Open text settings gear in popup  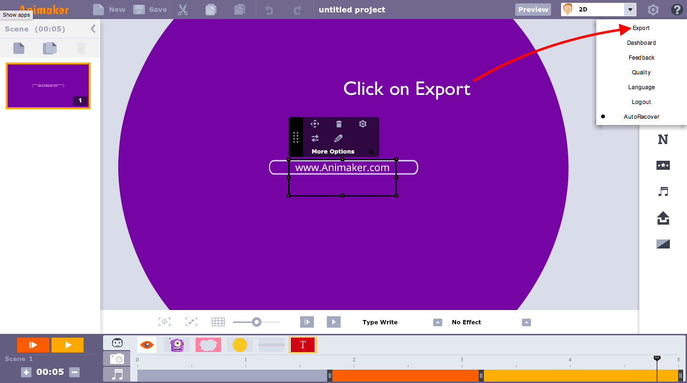[x=363, y=124]
